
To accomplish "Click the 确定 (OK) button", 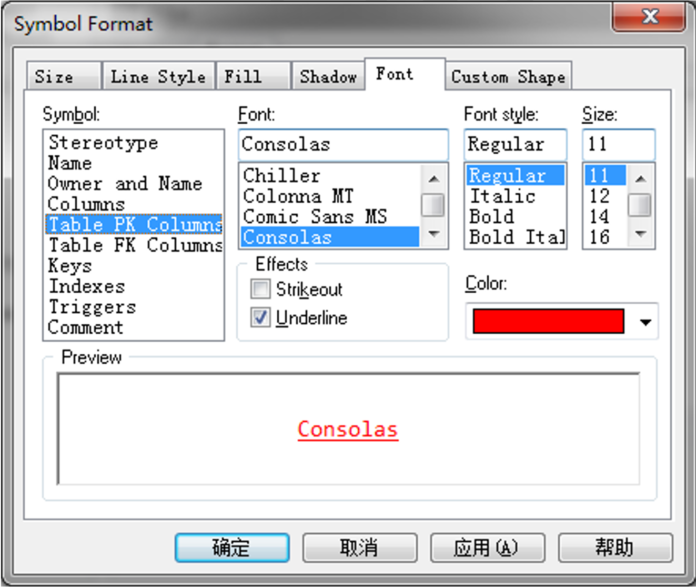I will point(232,548).
